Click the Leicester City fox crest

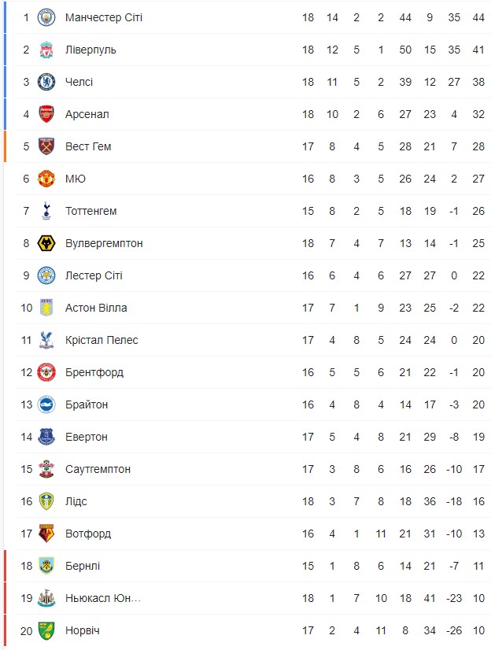tap(46, 275)
